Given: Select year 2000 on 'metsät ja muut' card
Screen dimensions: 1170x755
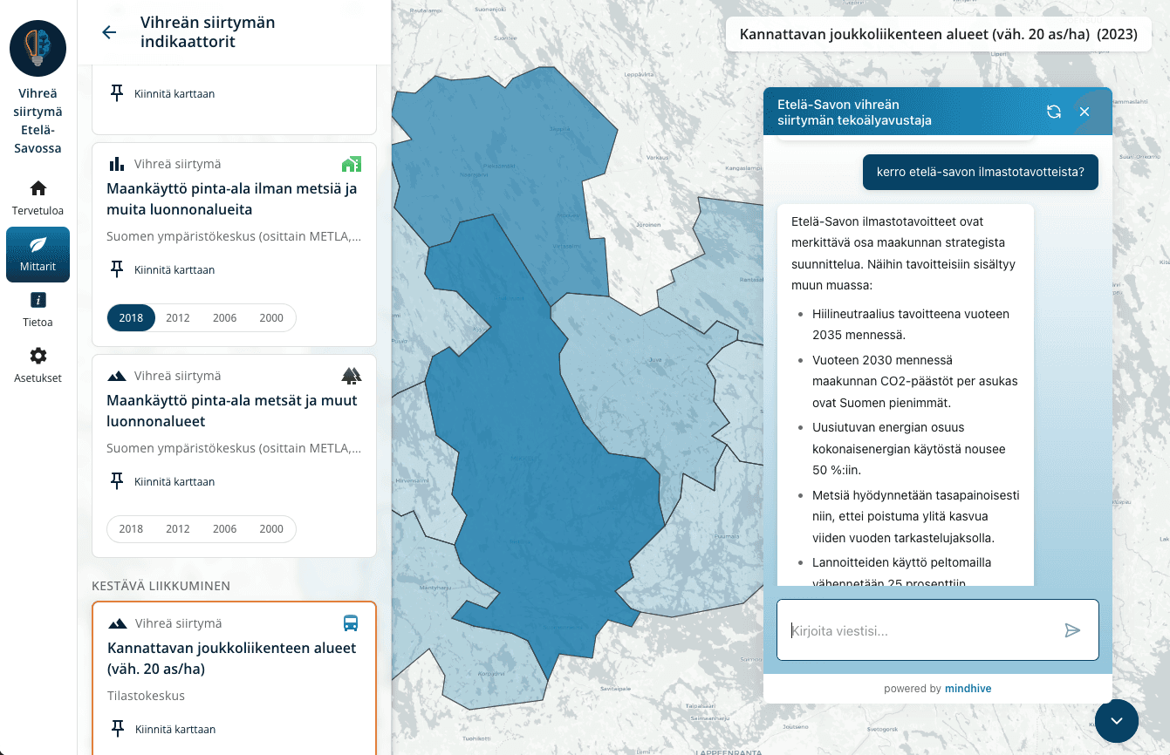Looking at the screenshot, I should pyautogui.click(x=271, y=529).
